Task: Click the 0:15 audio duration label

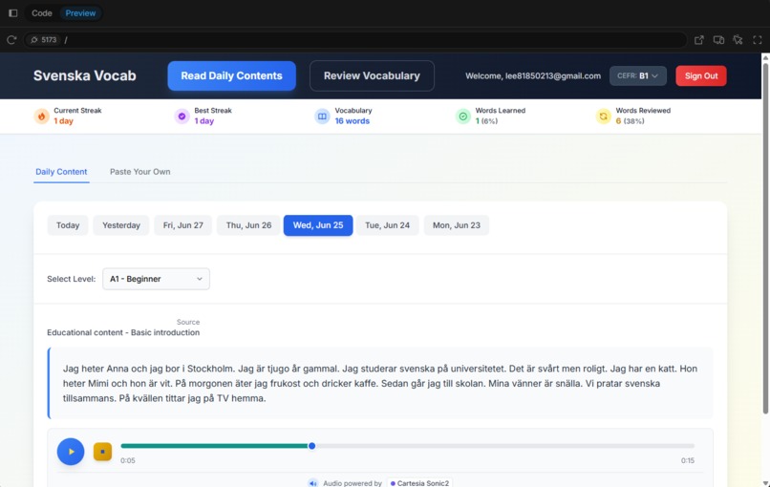Action: (x=688, y=460)
